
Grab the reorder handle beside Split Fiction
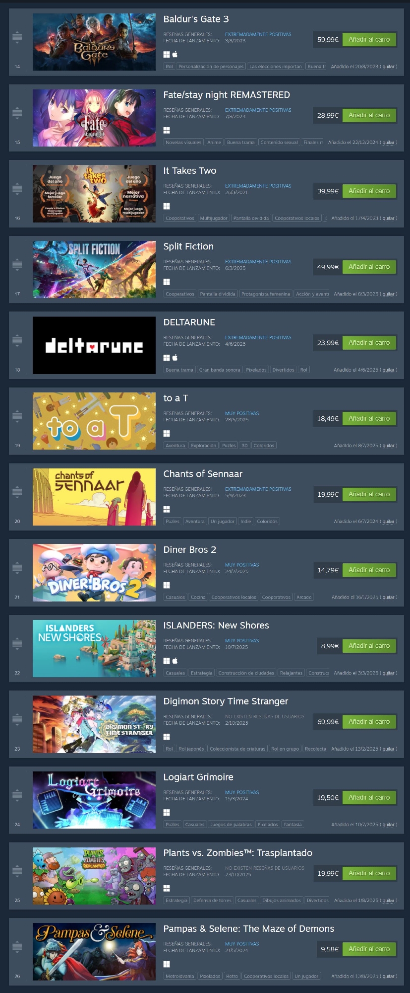point(17,264)
